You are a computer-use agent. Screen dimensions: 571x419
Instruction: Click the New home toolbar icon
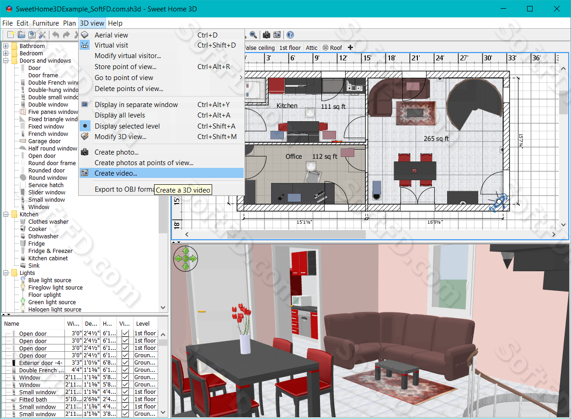[11, 35]
